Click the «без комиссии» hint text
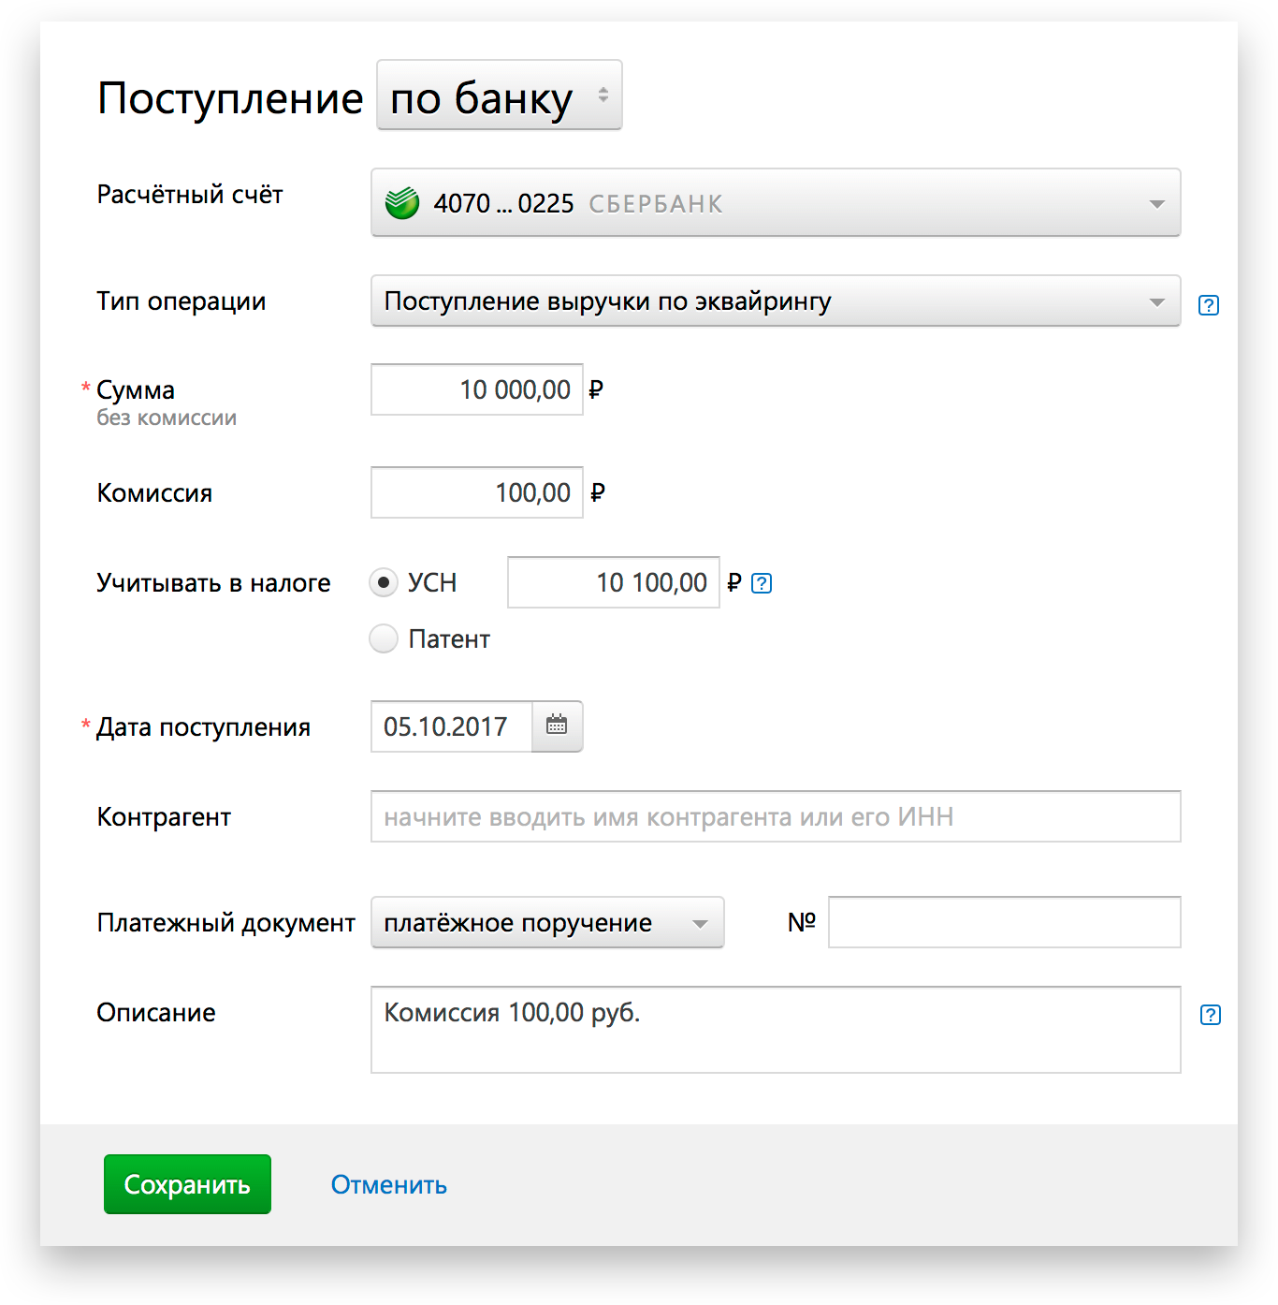 pos(167,418)
